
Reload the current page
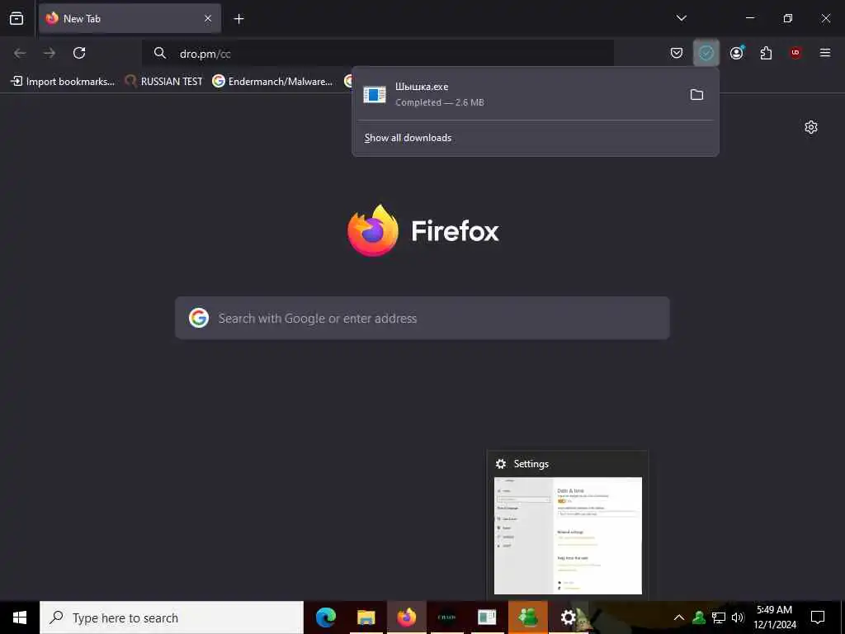[x=79, y=53]
